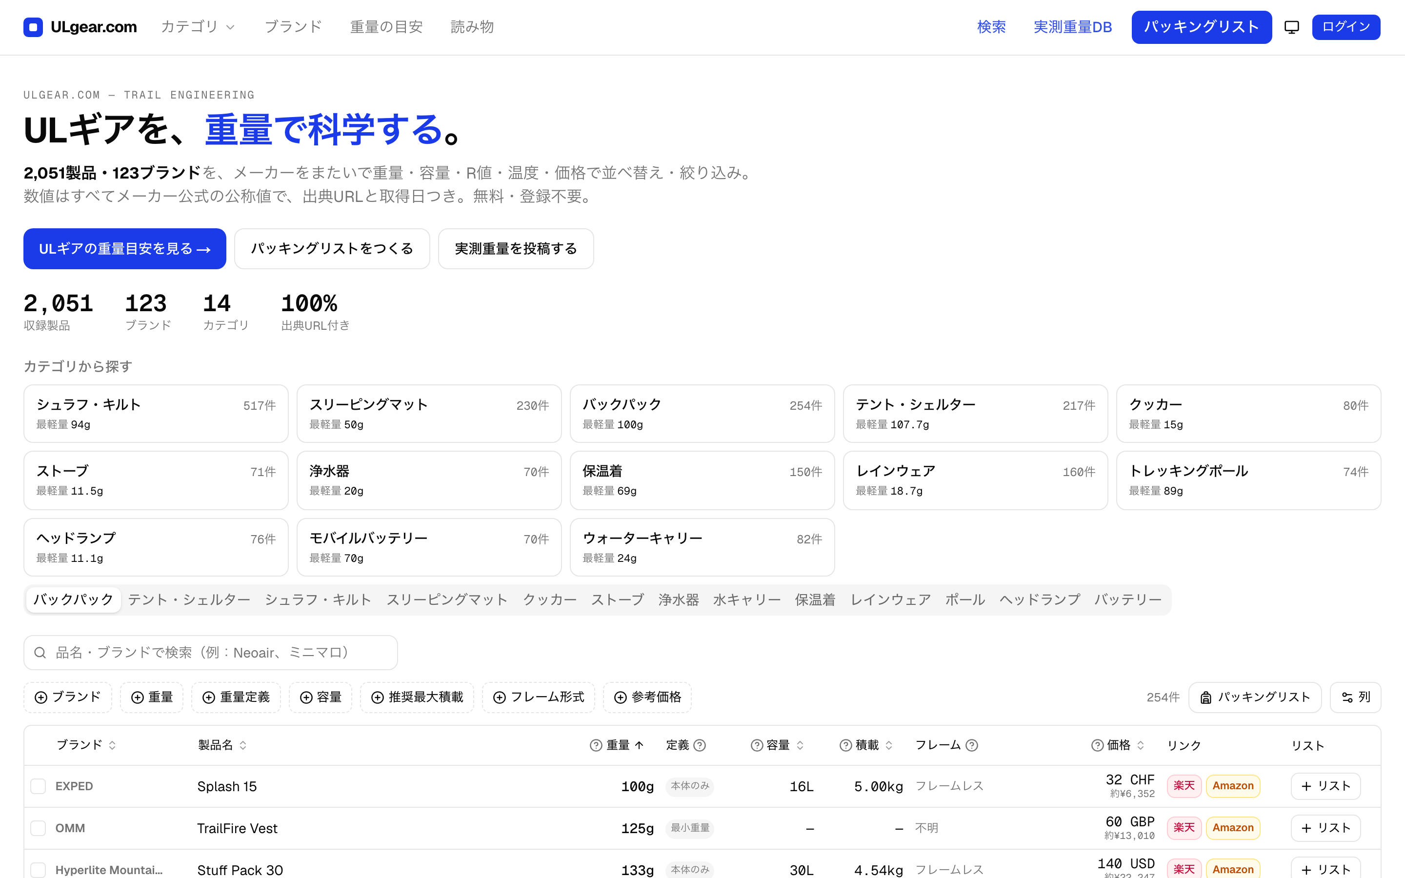This screenshot has height=878, width=1405.
Task: Open the フレーム形式 filter dropdown
Action: (x=538, y=698)
